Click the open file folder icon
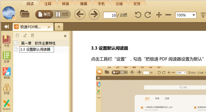Screen dimensions: 206x112 coord(25,14)
